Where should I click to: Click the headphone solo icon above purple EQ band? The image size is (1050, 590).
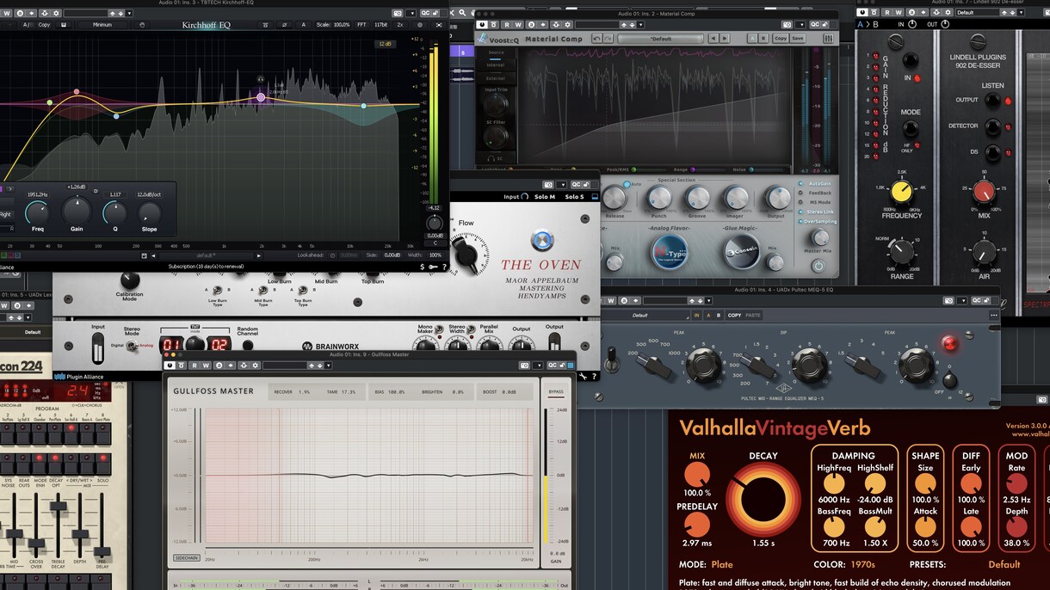click(261, 79)
